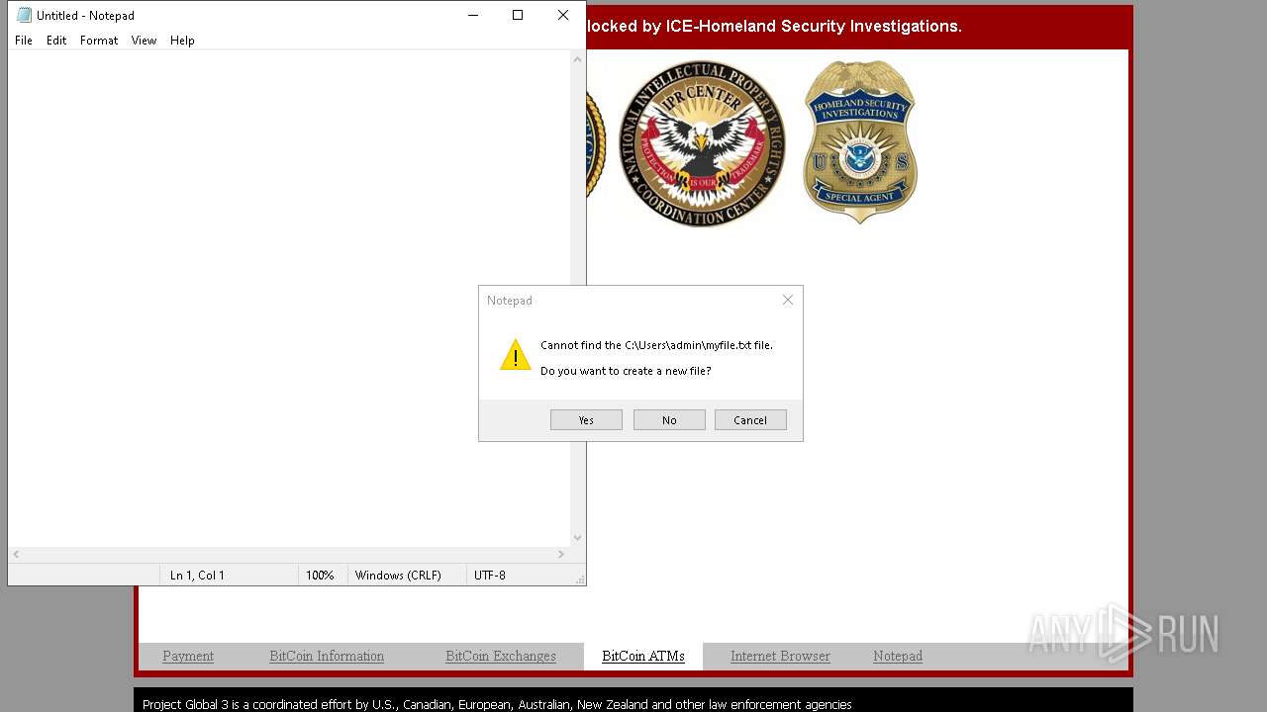Click the Project Global 3 footer text
The height and width of the screenshot is (712, 1267).
click(497, 704)
